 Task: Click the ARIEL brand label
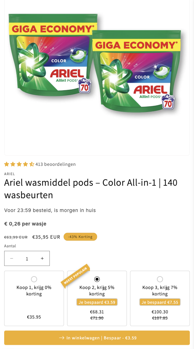(9, 174)
